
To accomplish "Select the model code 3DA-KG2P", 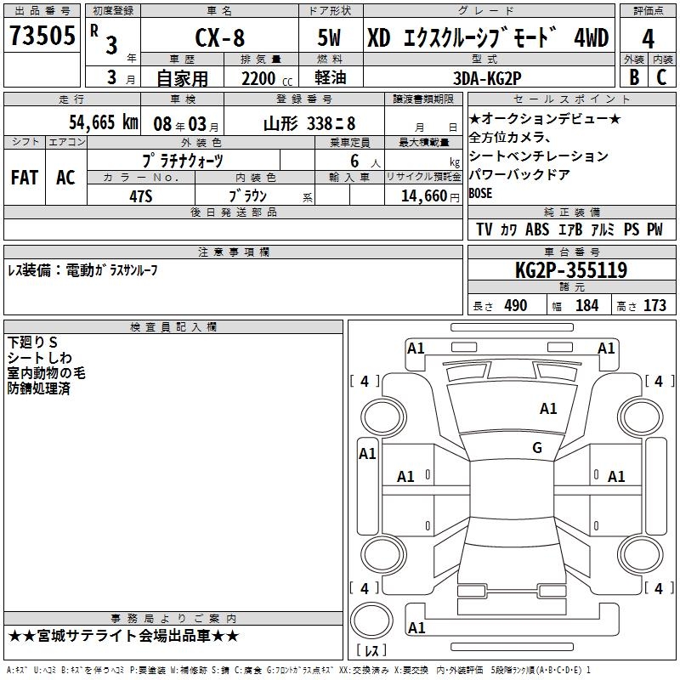I will 487,78.
